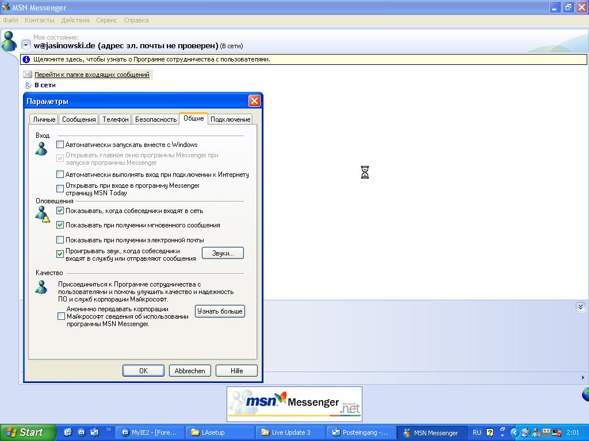Open status dropdown next to user name
589x441 pixels.
[25, 45]
